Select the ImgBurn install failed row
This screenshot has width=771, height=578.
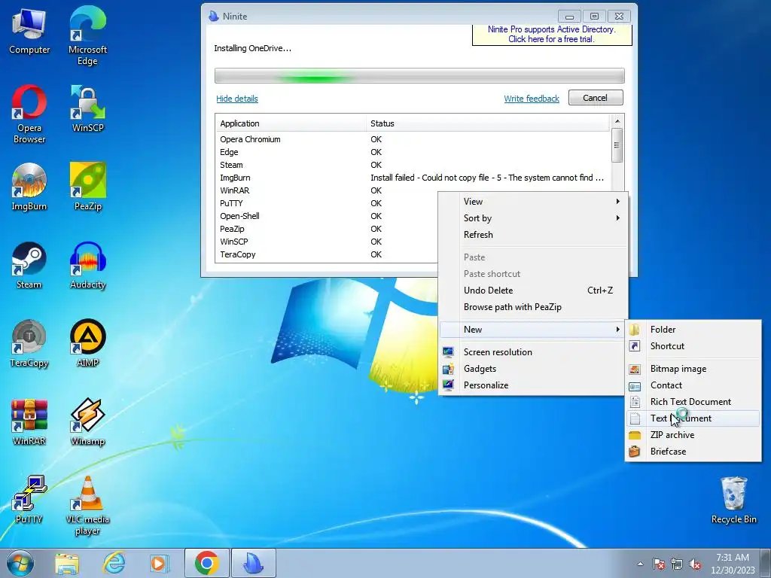tap(413, 178)
